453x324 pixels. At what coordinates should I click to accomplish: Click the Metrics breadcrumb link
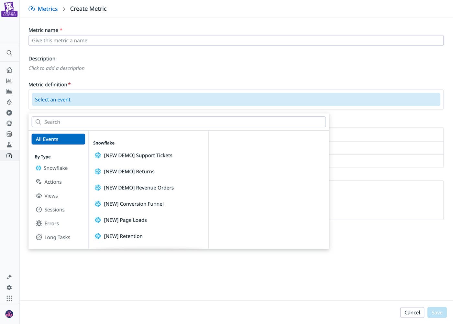click(x=48, y=9)
